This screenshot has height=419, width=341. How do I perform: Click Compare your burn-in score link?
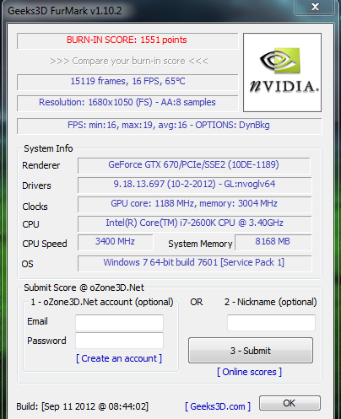129,61
